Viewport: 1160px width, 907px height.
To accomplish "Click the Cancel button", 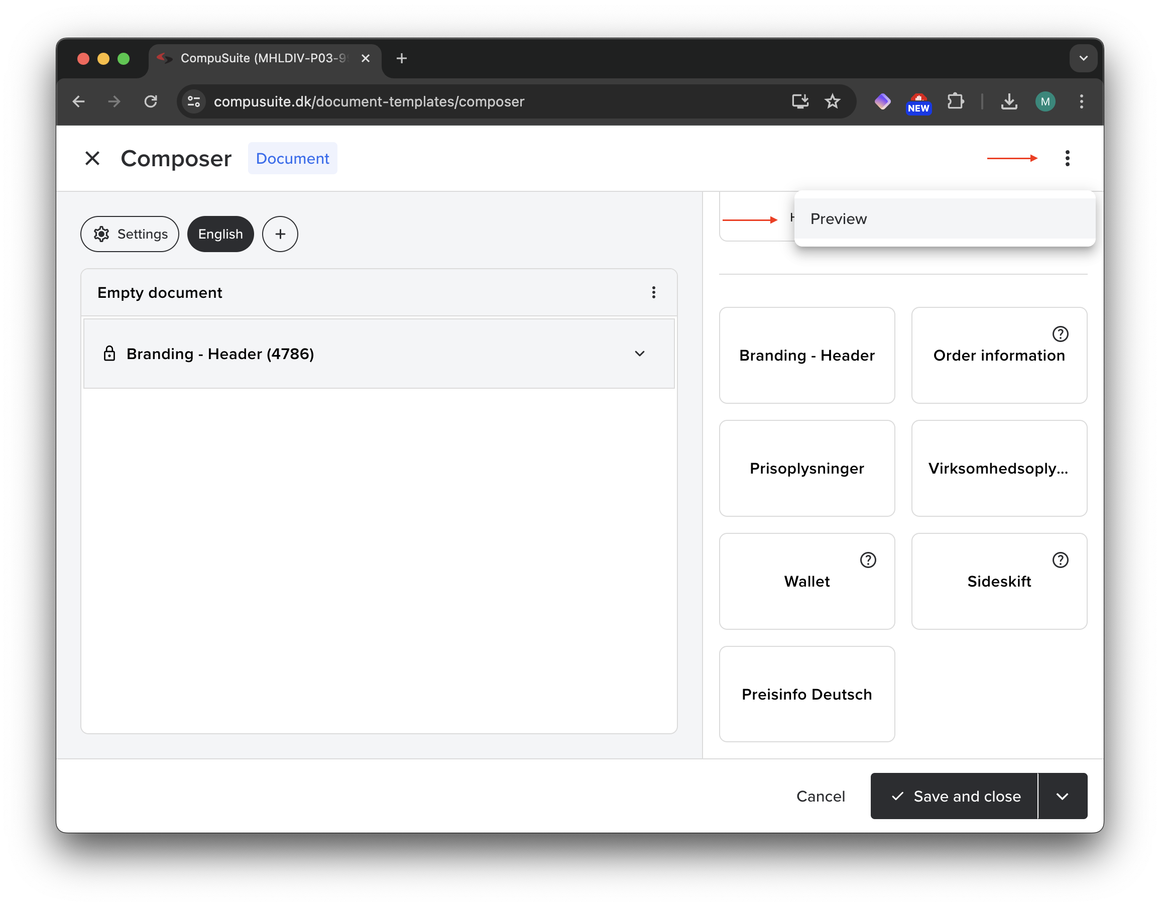I will coord(820,796).
